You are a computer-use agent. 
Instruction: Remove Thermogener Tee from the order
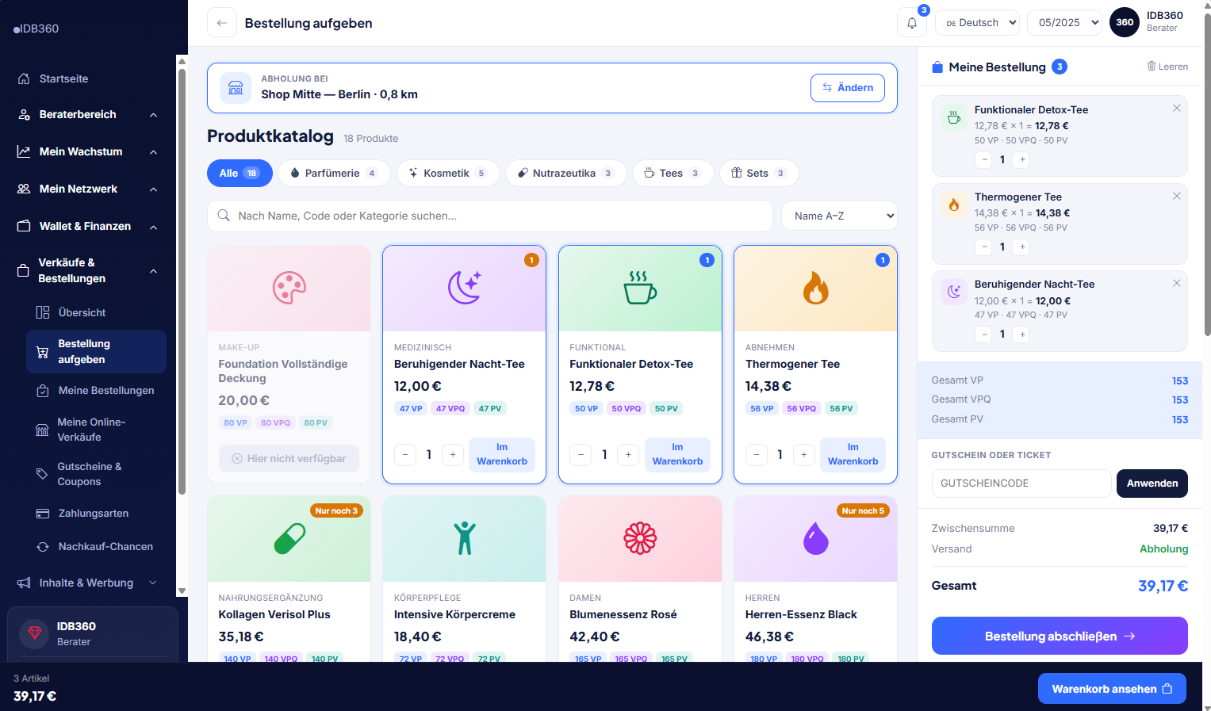(1177, 196)
